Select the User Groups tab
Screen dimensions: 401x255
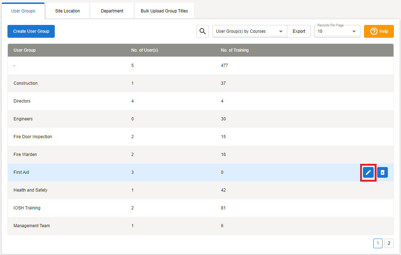23,11
